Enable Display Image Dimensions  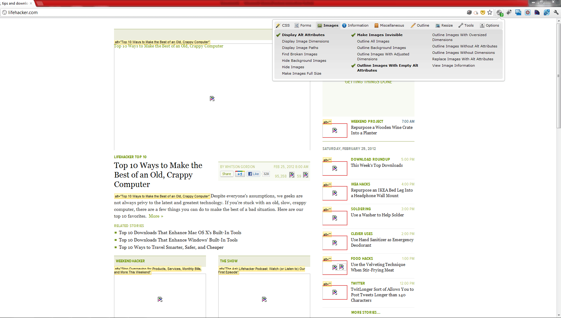305,41
